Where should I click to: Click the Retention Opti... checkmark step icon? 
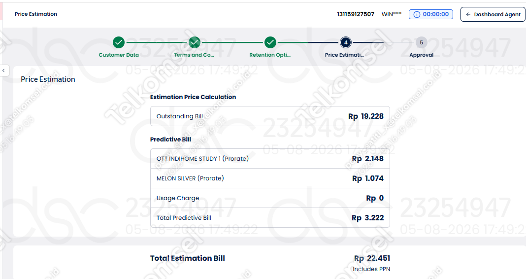tap(270, 43)
